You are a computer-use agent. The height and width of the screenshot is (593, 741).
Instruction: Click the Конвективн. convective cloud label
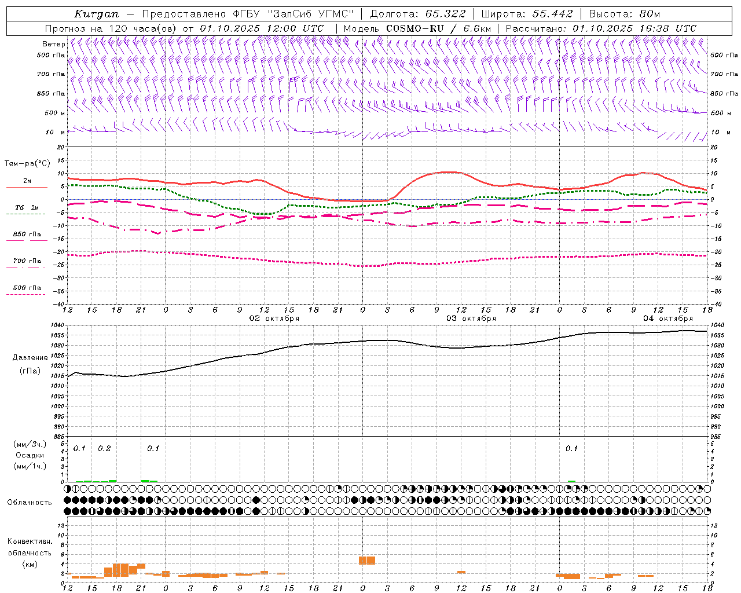[x=30, y=541]
